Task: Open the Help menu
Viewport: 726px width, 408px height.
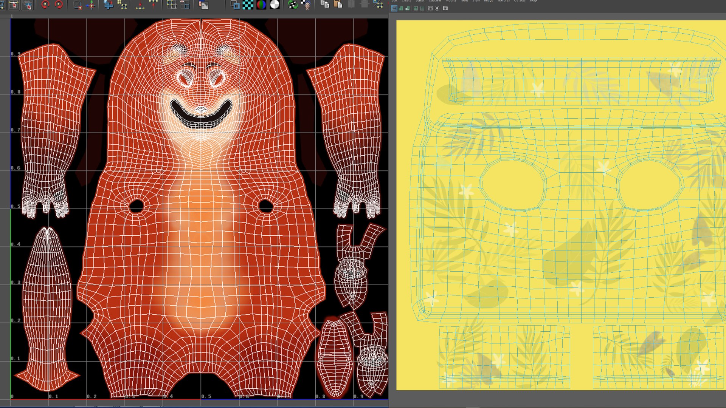Action: coord(533,1)
